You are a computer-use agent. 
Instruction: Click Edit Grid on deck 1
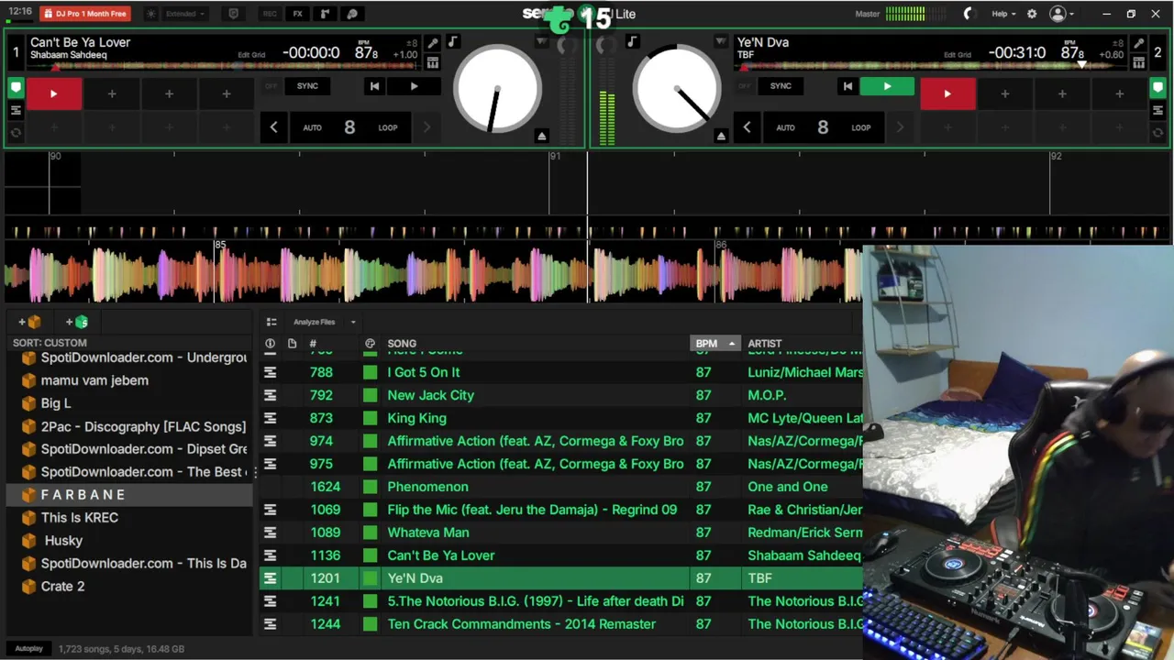[251, 55]
